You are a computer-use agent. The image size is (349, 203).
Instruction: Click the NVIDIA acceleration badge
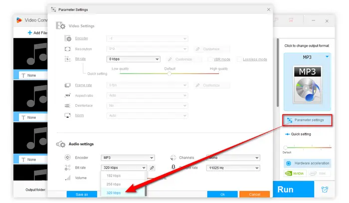tap(295, 174)
